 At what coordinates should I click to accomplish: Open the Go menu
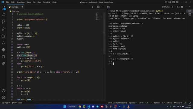[34, 2]
